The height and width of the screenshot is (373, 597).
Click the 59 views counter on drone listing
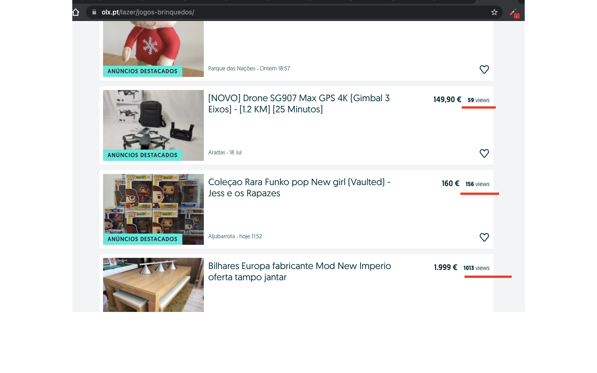pyautogui.click(x=479, y=100)
